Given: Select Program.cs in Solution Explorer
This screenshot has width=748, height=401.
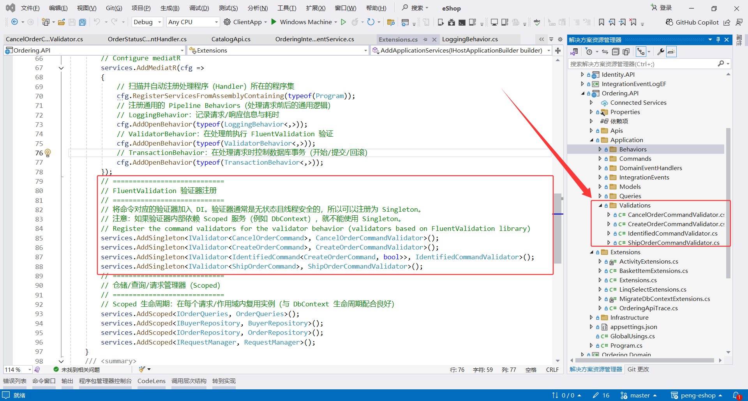Looking at the screenshot, I should point(626,346).
